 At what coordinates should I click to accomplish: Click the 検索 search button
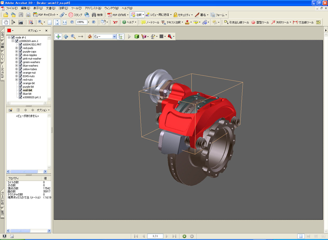point(97,15)
